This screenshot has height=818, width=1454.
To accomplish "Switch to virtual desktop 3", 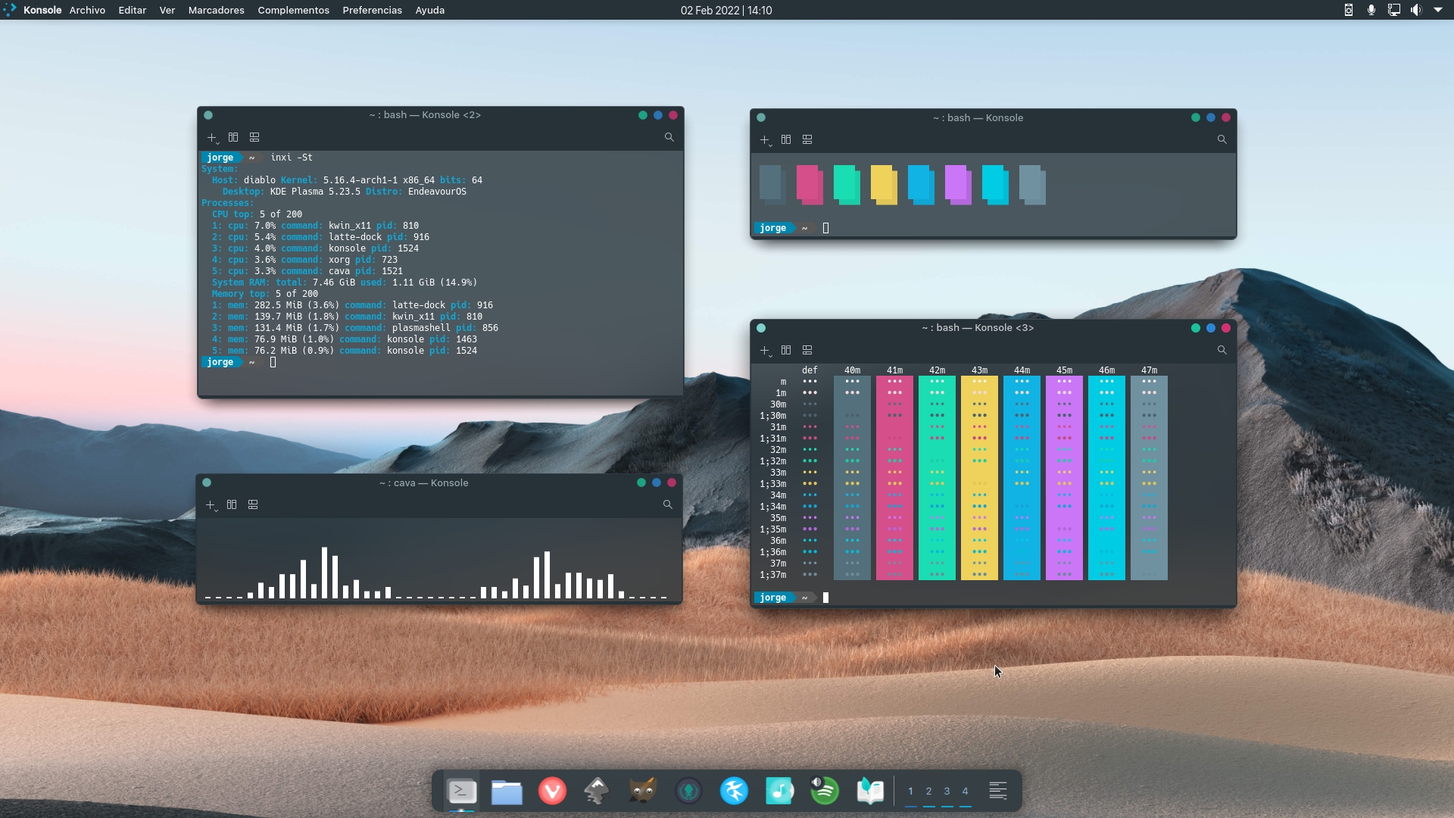I will click(x=948, y=791).
